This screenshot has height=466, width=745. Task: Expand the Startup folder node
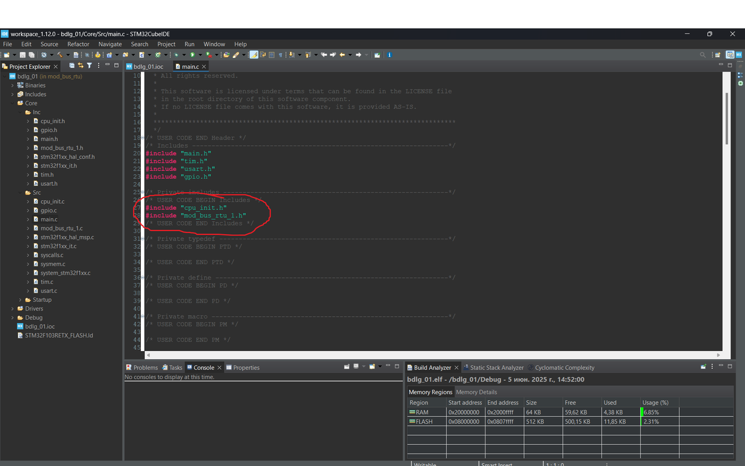(x=20, y=300)
